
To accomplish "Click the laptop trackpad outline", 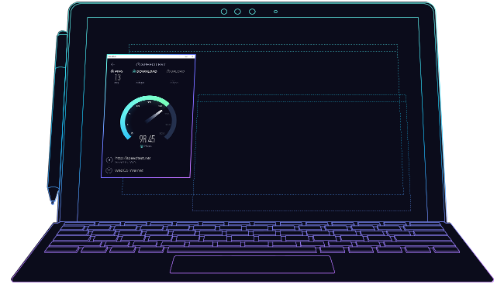I will [x=252, y=265].
